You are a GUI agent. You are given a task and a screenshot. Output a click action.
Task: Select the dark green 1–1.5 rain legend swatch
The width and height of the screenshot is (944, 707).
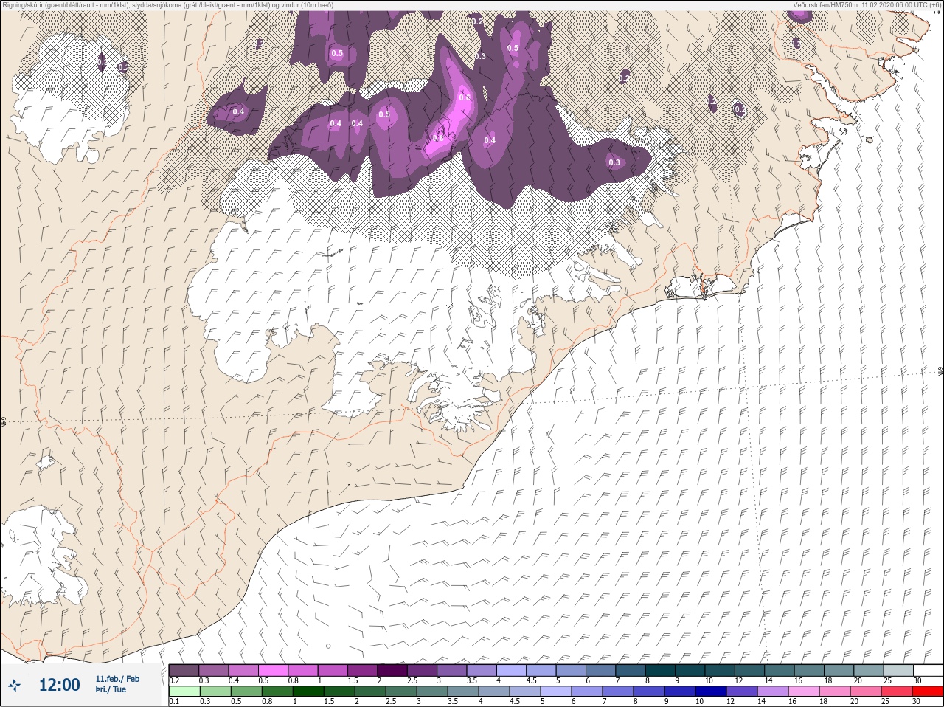308,692
